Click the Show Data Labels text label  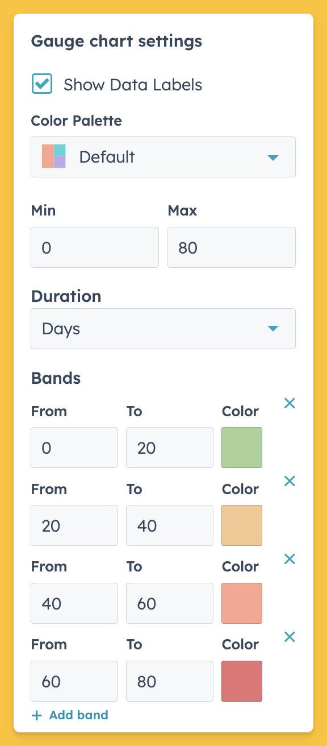tap(133, 85)
